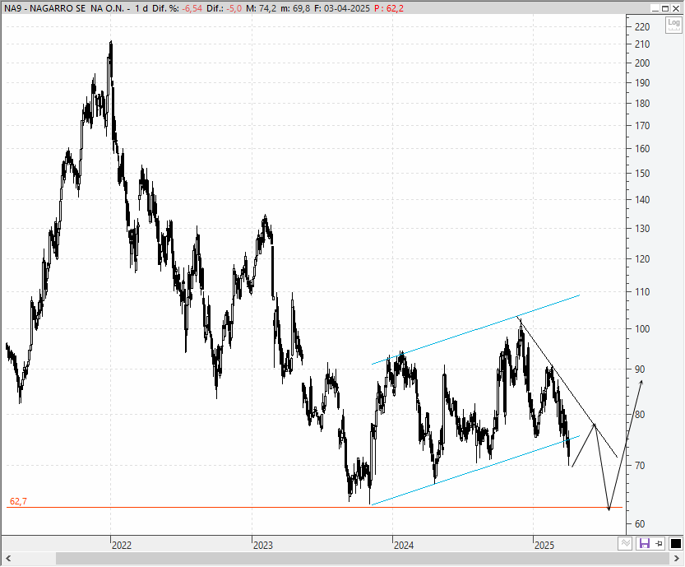
Task: Click the title text NAGARRO SE NA O.N.
Action: pos(77,8)
